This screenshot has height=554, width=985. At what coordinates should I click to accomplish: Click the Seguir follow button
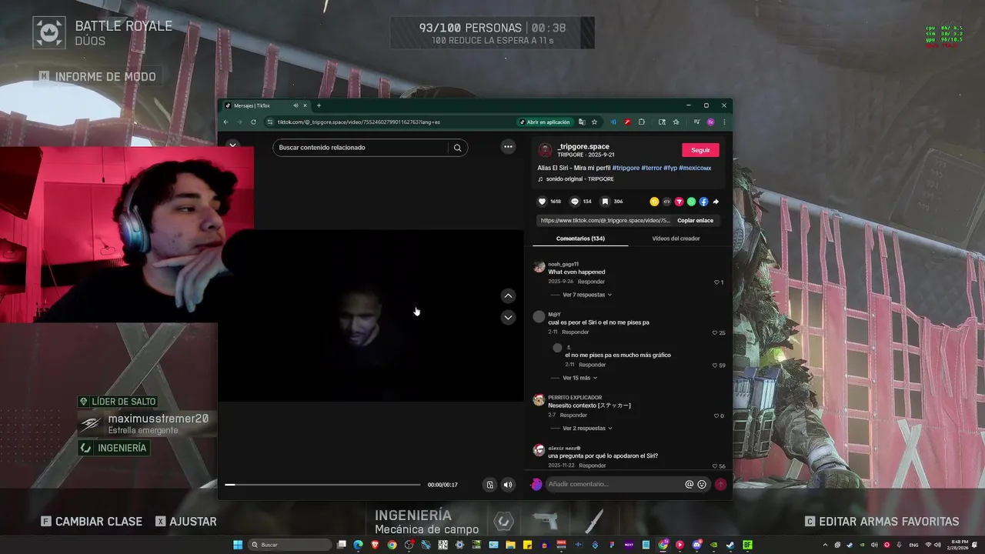click(x=700, y=150)
